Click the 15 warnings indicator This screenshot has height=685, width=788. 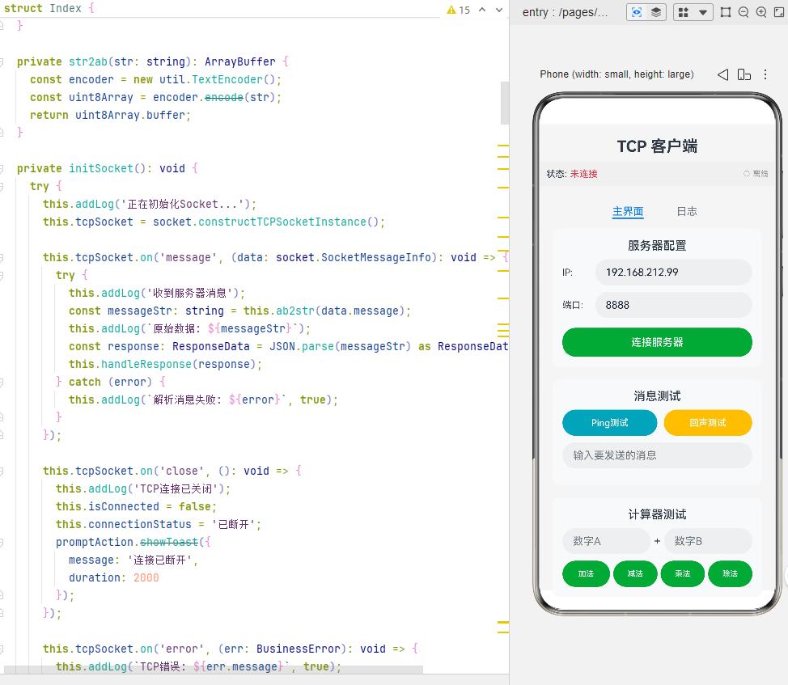click(x=459, y=10)
